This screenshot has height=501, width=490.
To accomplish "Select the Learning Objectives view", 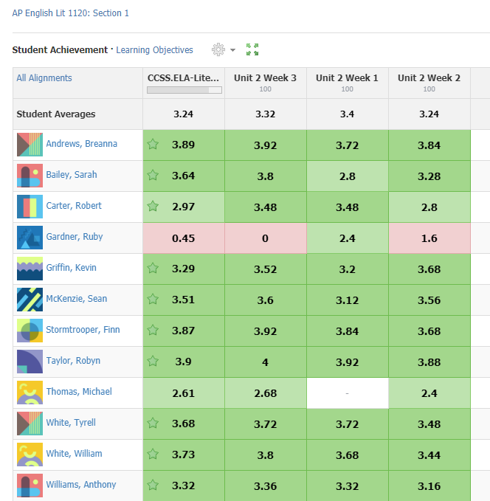I will click(154, 50).
